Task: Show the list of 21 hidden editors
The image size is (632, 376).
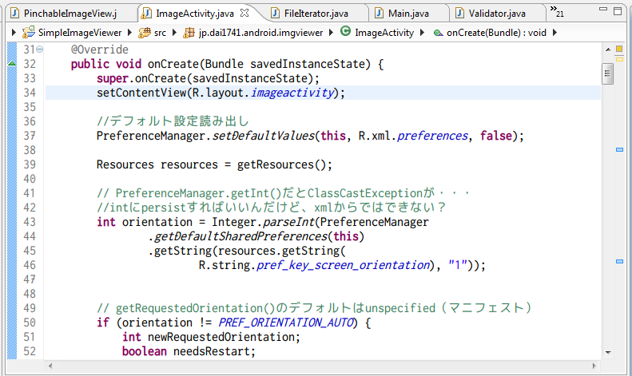Action: click(x=557, y=12)
